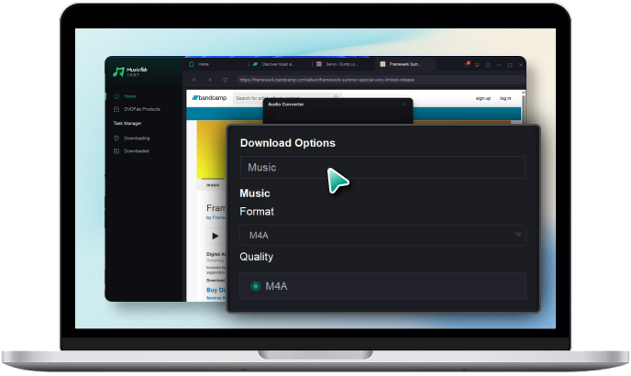Viewport: 631px width, 376px height.
Task: Minimize the Musicfab window
Action: 499,65
